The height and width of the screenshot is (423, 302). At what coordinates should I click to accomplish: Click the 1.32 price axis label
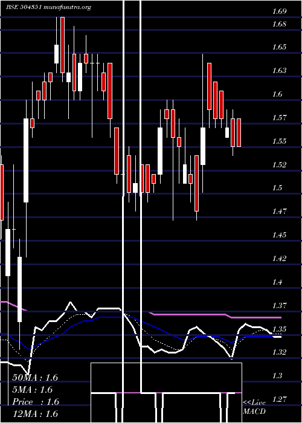[x=279, y=352]
